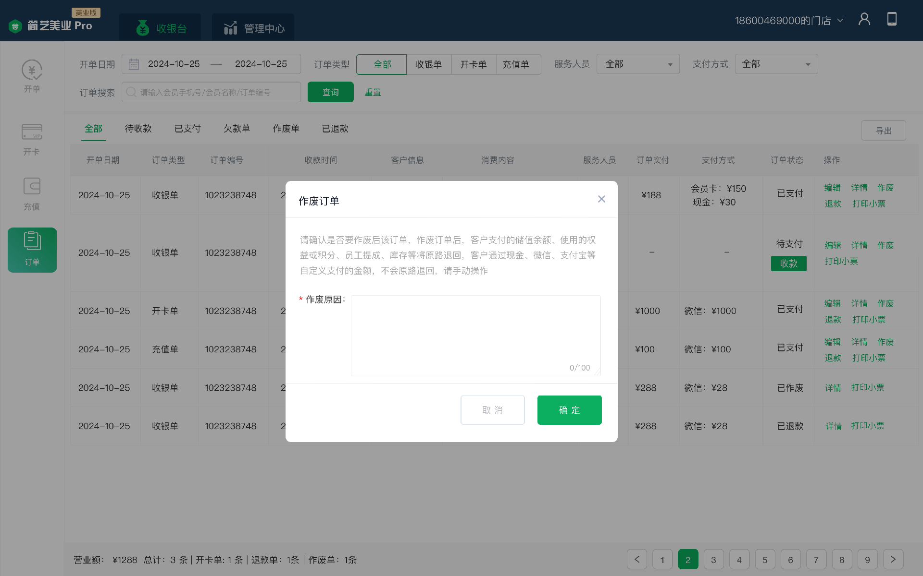Open the 开单 sidebar icon
This screenshot has height=576, width=923.
tap(32, 71)
